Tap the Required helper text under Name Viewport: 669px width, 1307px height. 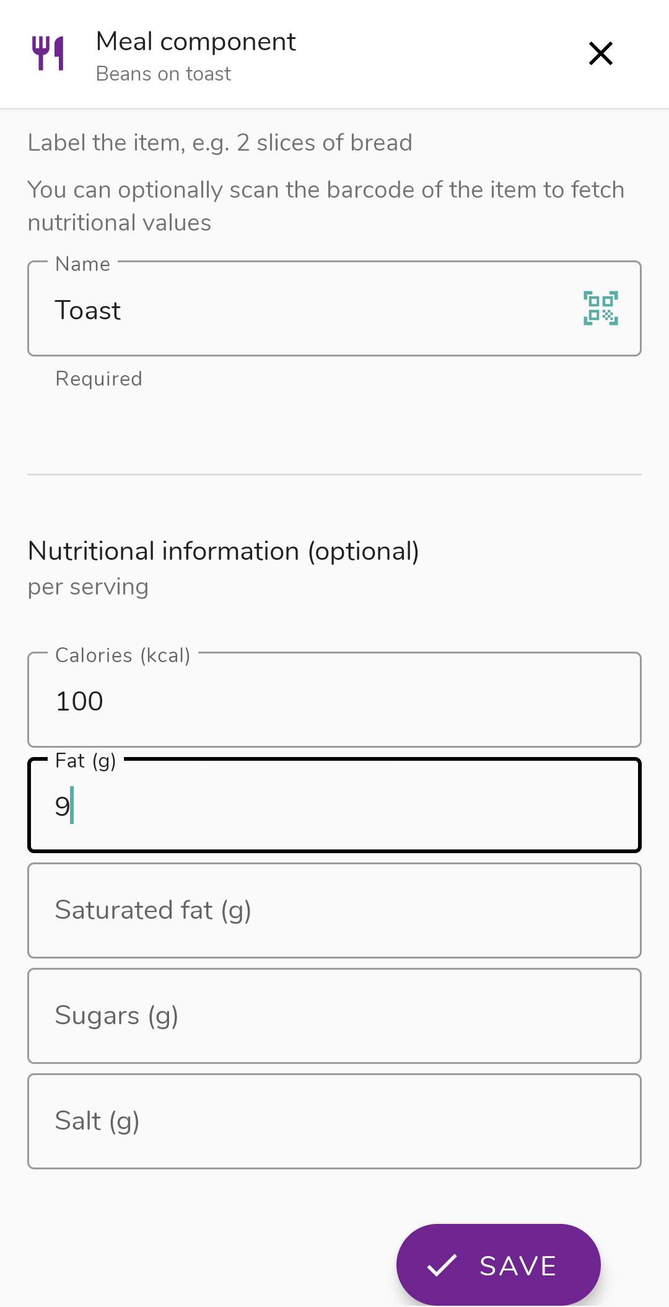(x=99, y=379)
